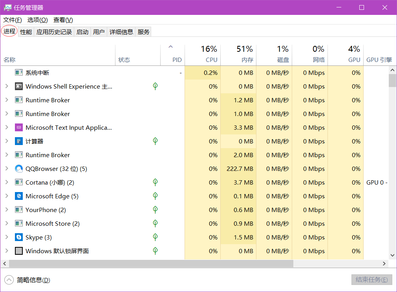
Task: Switch to the 性能 tab
Action: [x=26, y=32]
